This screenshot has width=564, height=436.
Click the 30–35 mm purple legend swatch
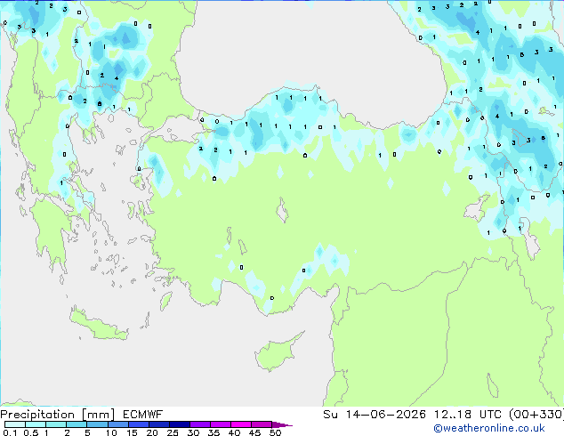point(199,424)
